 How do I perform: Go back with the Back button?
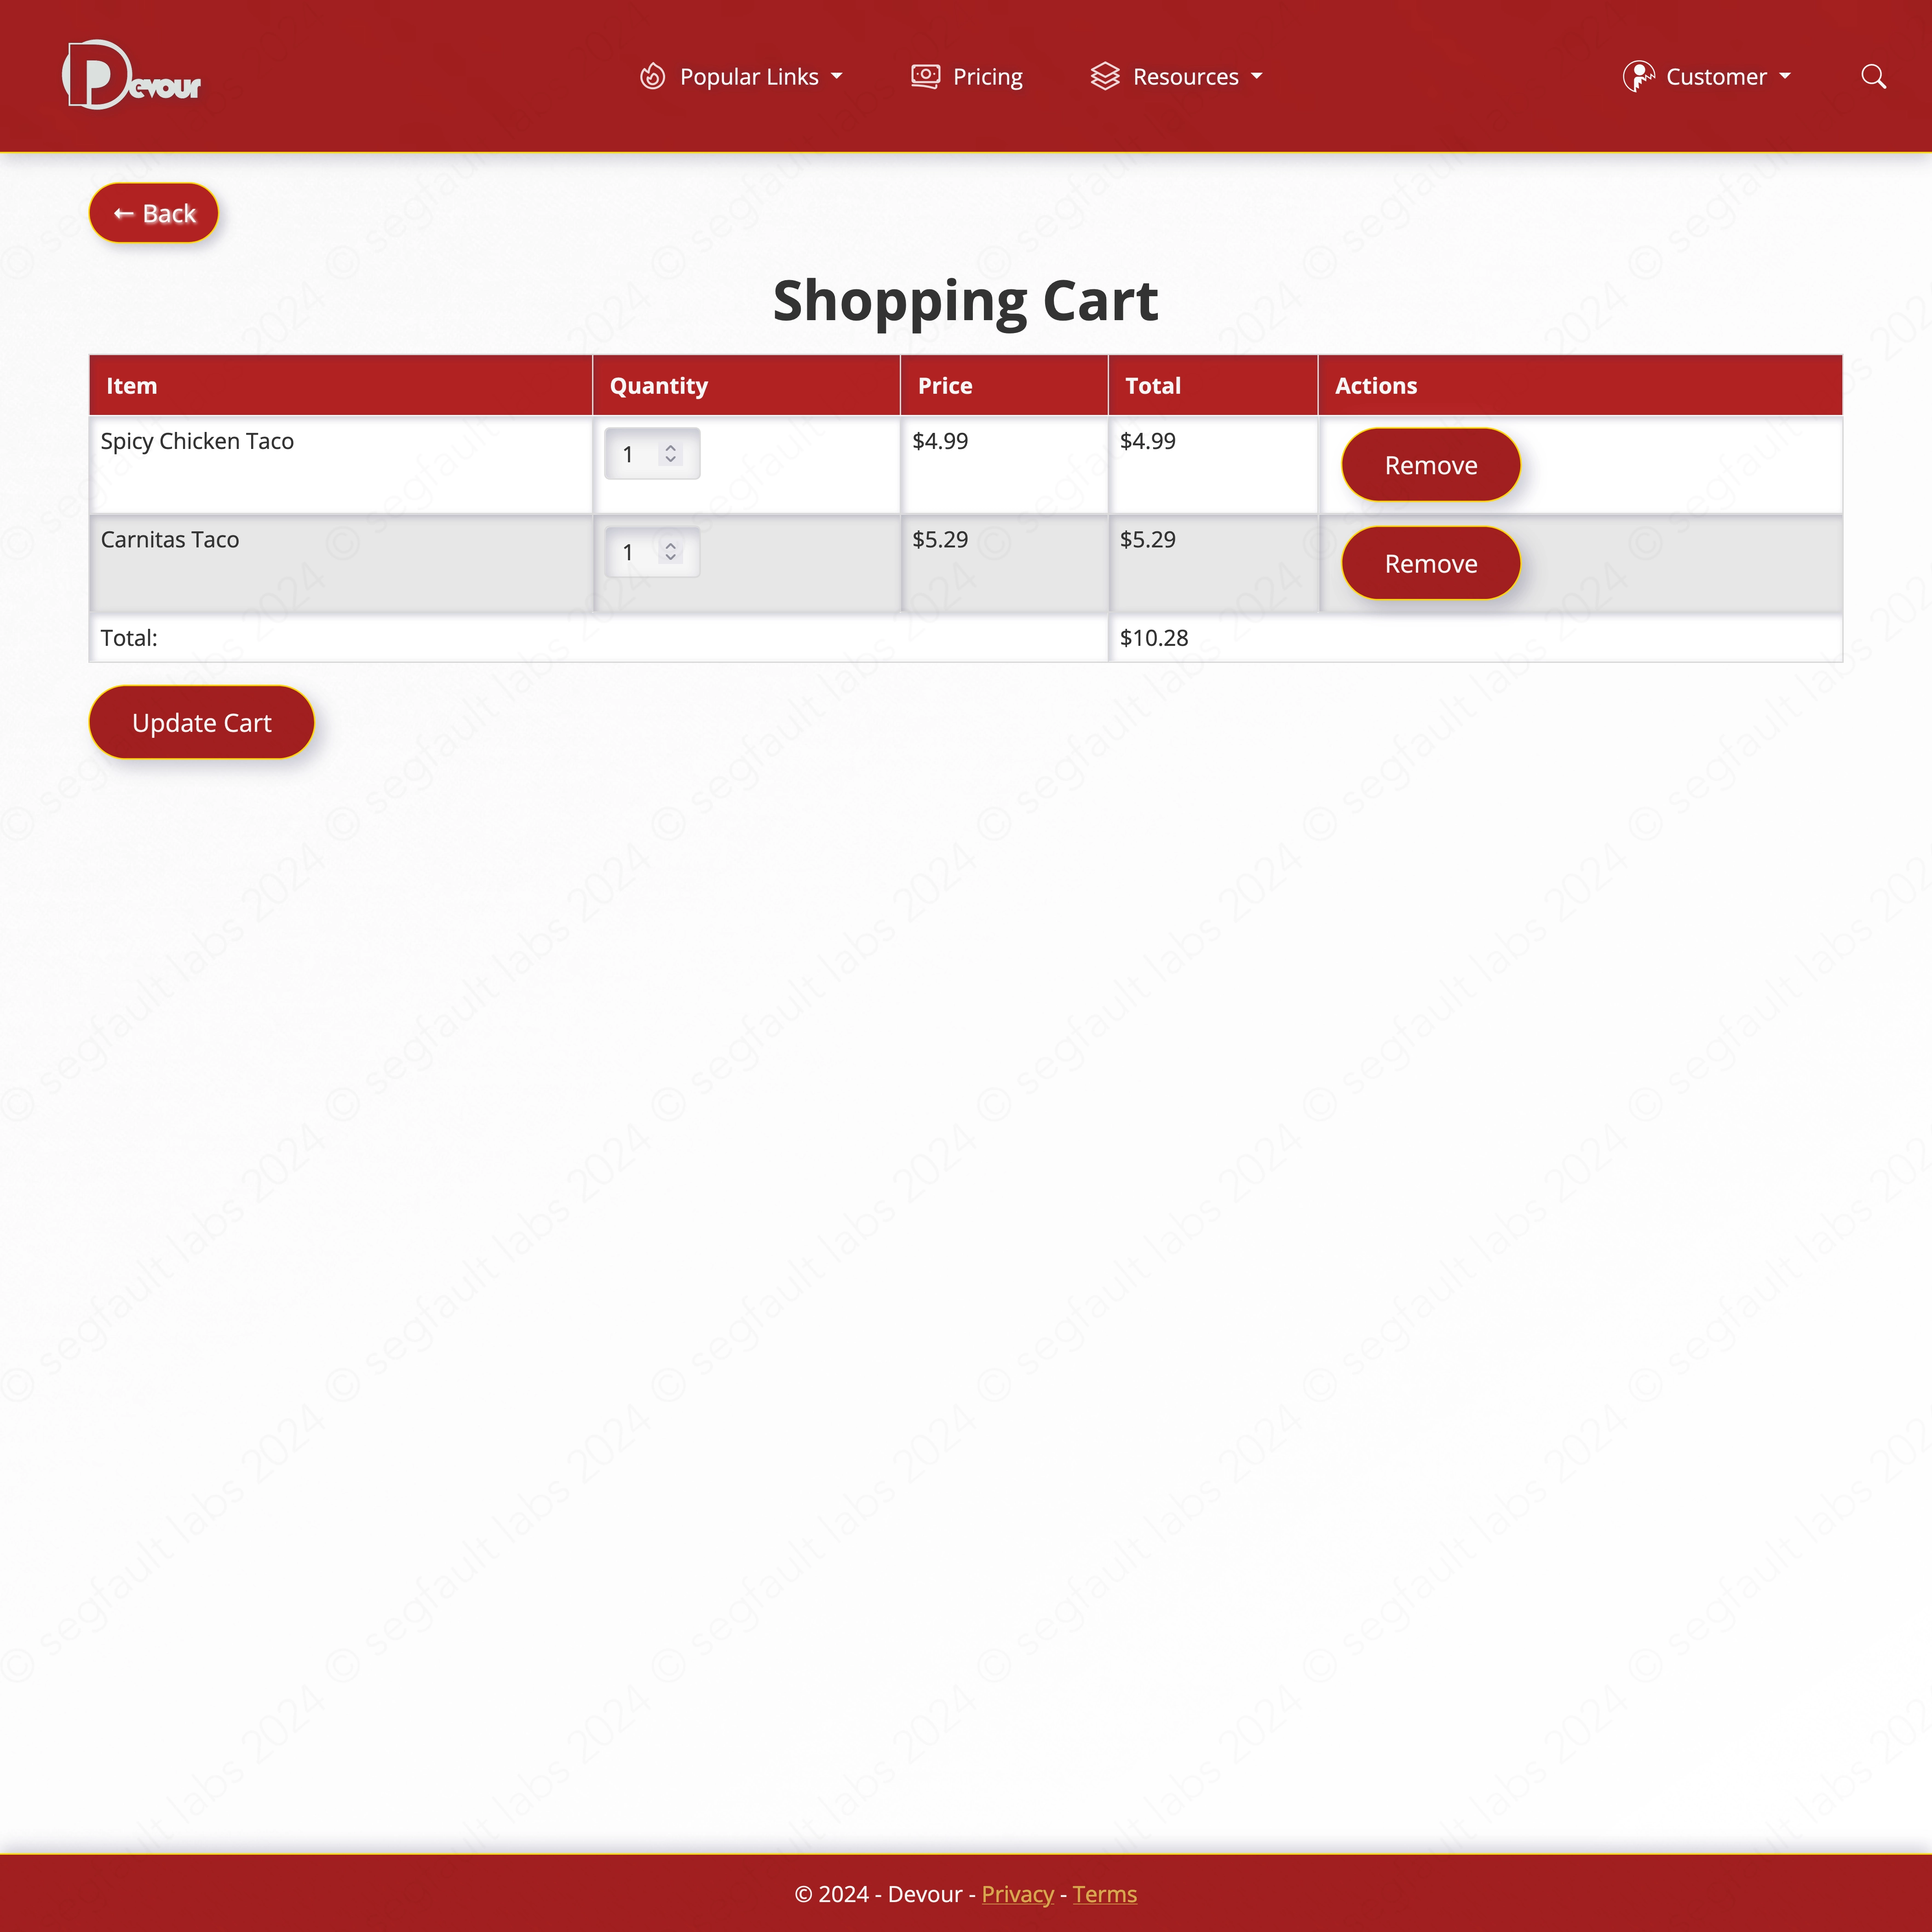[154, 213]
